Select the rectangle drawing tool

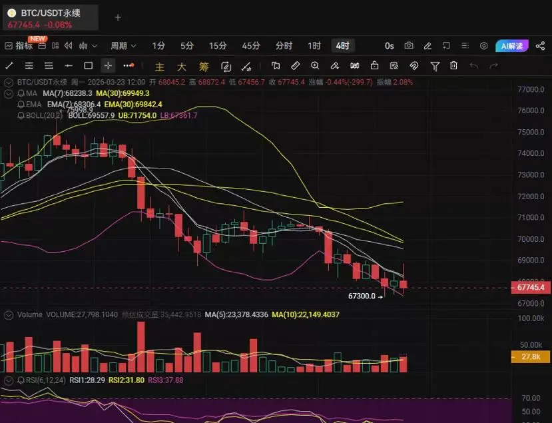point(89,66)
